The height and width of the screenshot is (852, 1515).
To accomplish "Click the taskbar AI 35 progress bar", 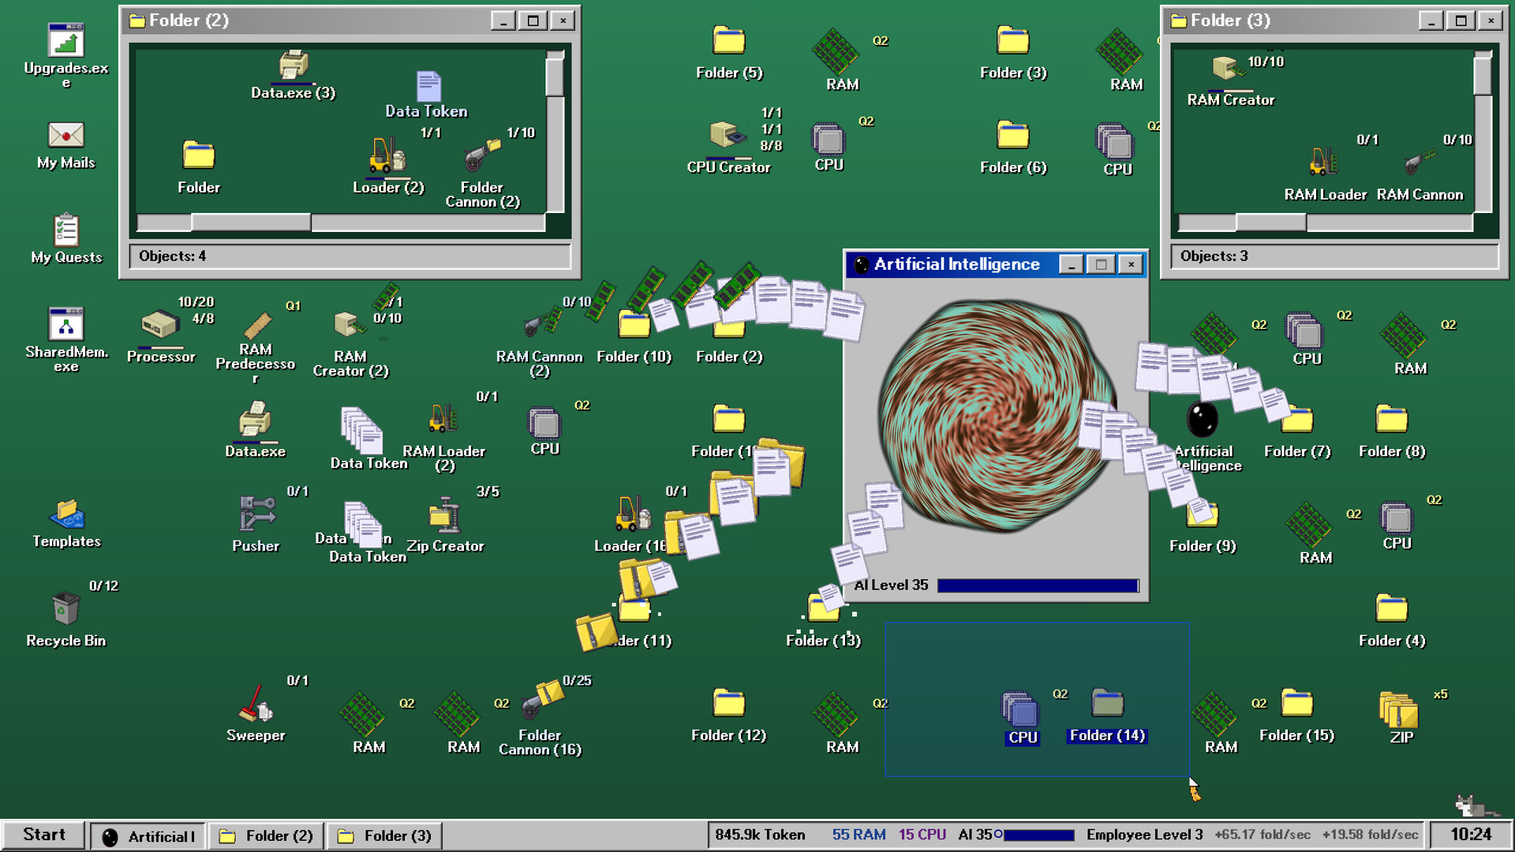I will click(1038, 835).
